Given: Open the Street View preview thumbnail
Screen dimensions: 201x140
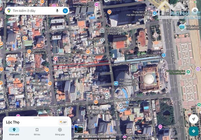Looking at the screenshot, I should click(79, 129).
